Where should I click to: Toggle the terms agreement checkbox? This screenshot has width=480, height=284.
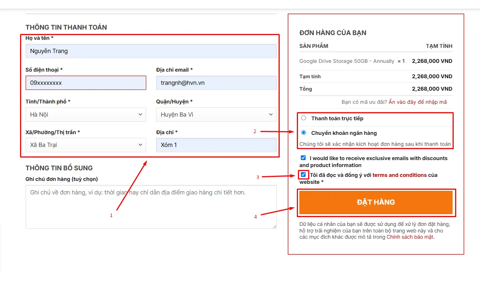click(303, 175)
